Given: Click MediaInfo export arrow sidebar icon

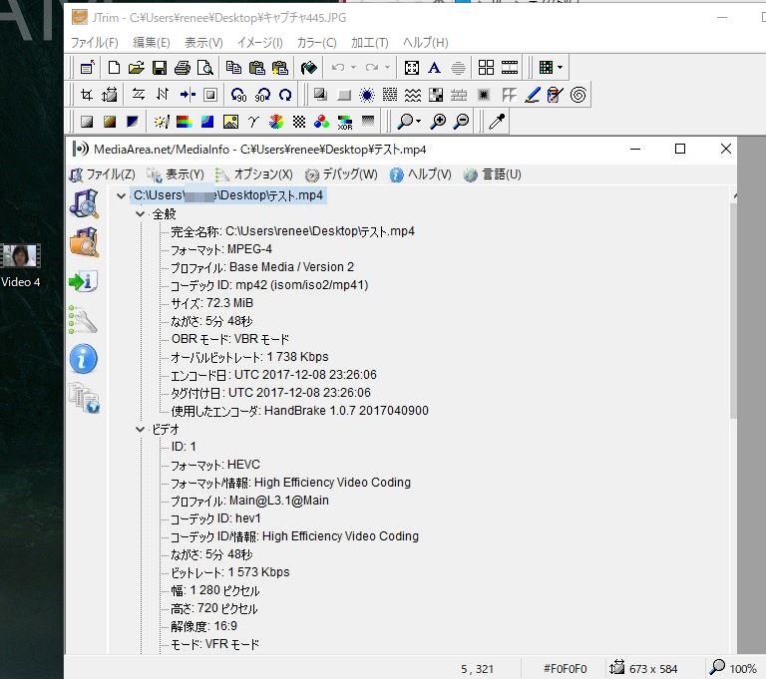Looking at the screenshot, I should 83,281.
